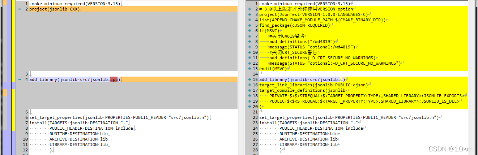Select right pane add_definitions("/wd4819") line
The width and height of the screenshot is (478, 155).
click(303, 42)
